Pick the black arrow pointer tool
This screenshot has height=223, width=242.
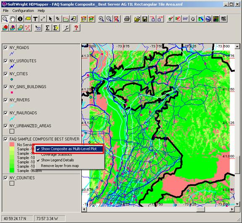[50, 19]
